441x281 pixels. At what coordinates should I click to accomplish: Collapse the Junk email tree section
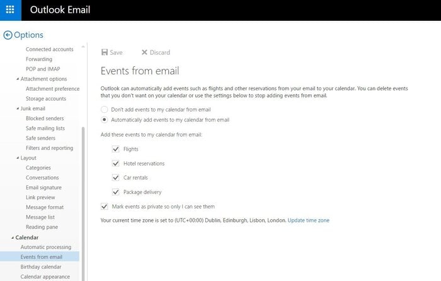point(18,108)
